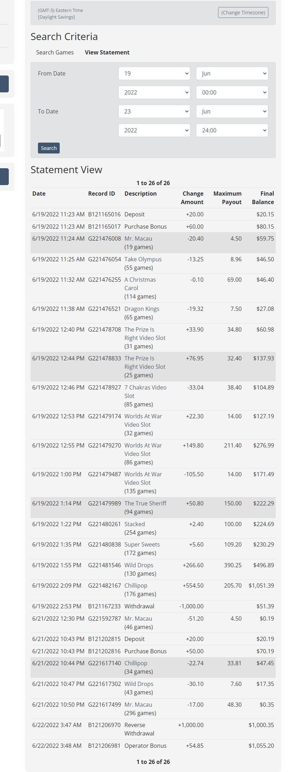Open the From Date month dropdown
Viewport: 307px width, 772px height.
(x=232, y=73)
